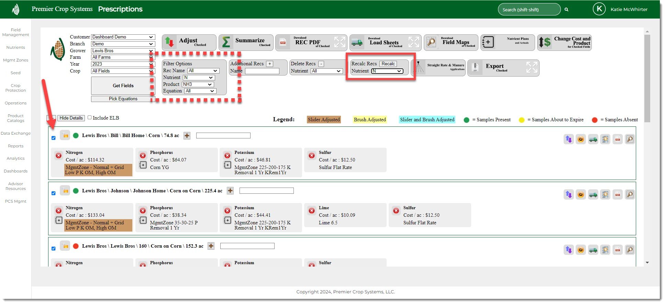Open the PDF icon on Johnson Home row
The height and width of the screenshot is (304, 665).
(x=618, y=195)
